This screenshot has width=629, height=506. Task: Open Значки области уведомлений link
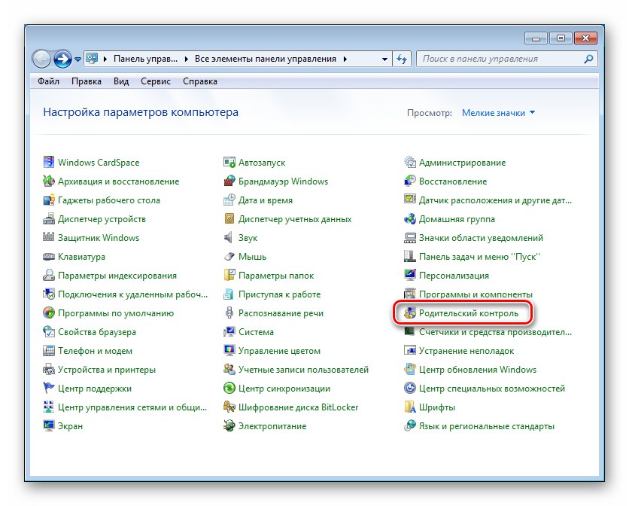point(481,237)
